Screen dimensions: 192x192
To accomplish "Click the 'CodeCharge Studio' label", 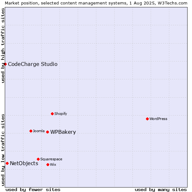I will tap(33, 64).
